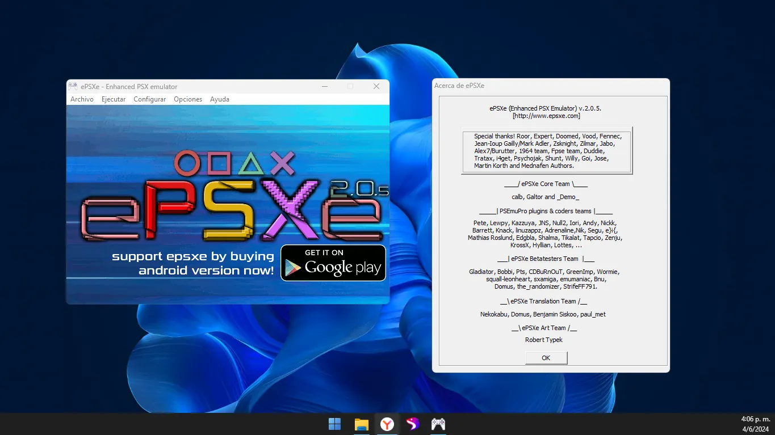This screenshot has height=435, width=775.
Task: Open Windows Start menu
Action: pyautogui.click(x=335, y=424)
